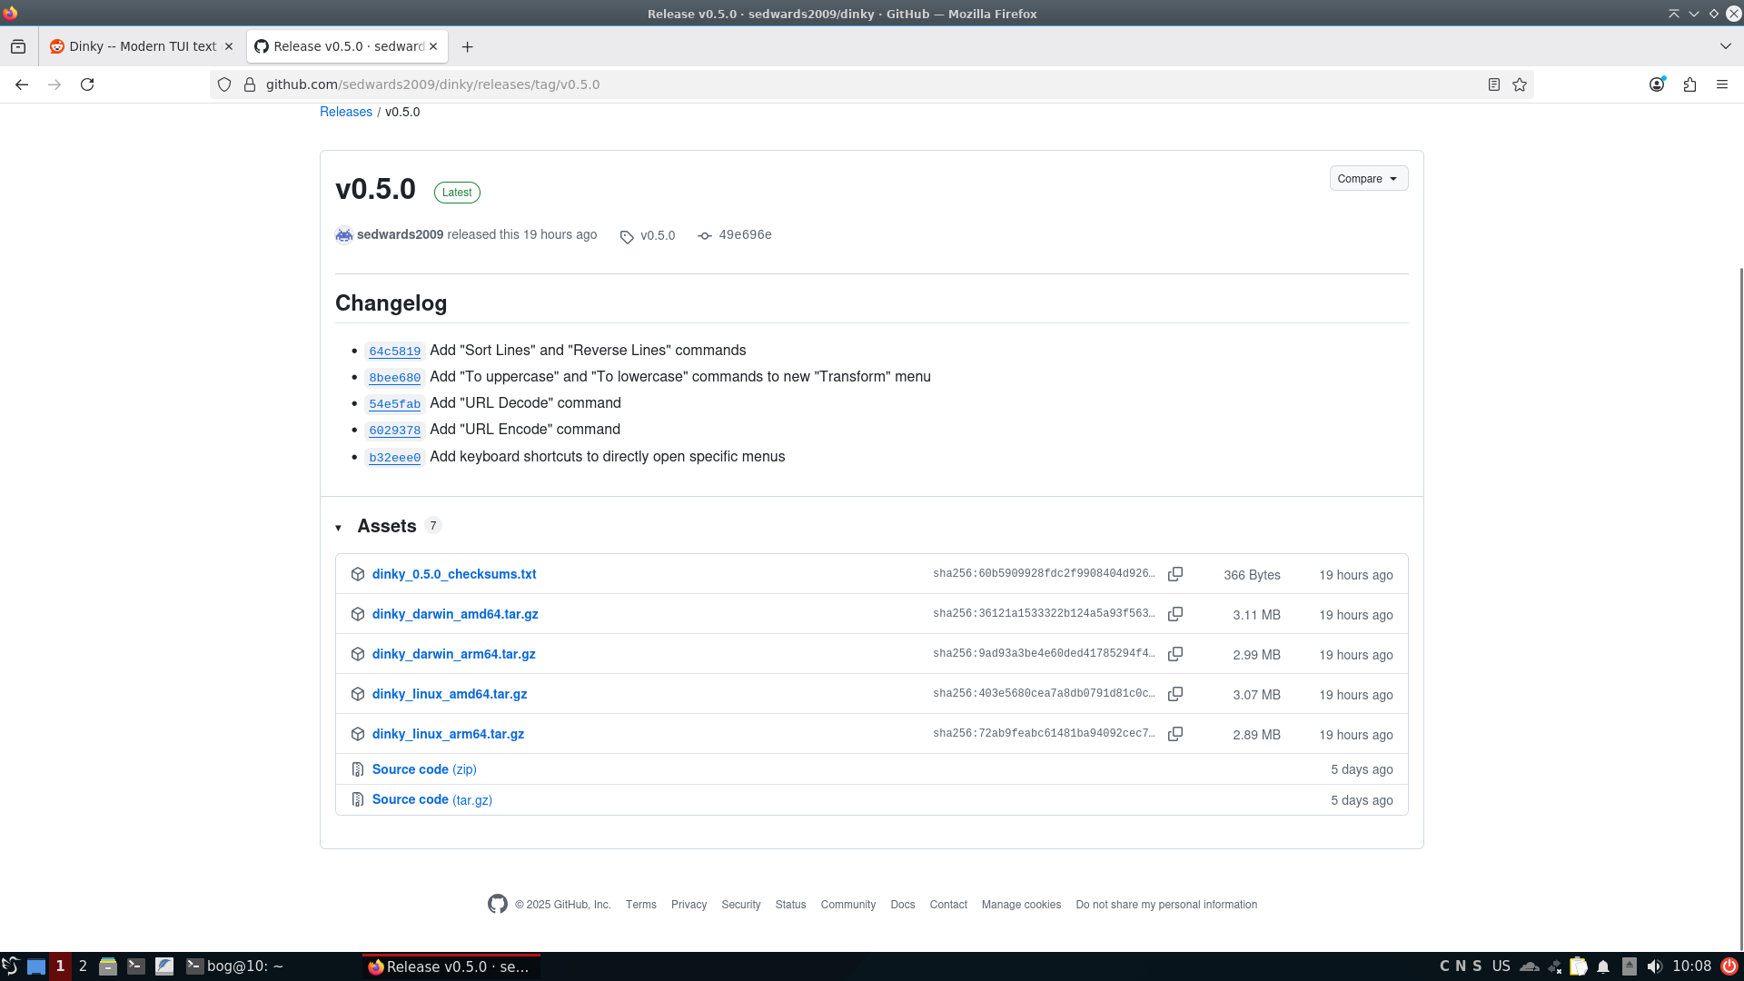This screenshot has width=1744, height=981.
Task: Open the bog@10 terminal taskbar entry
Action: click(x=236, y=966)
